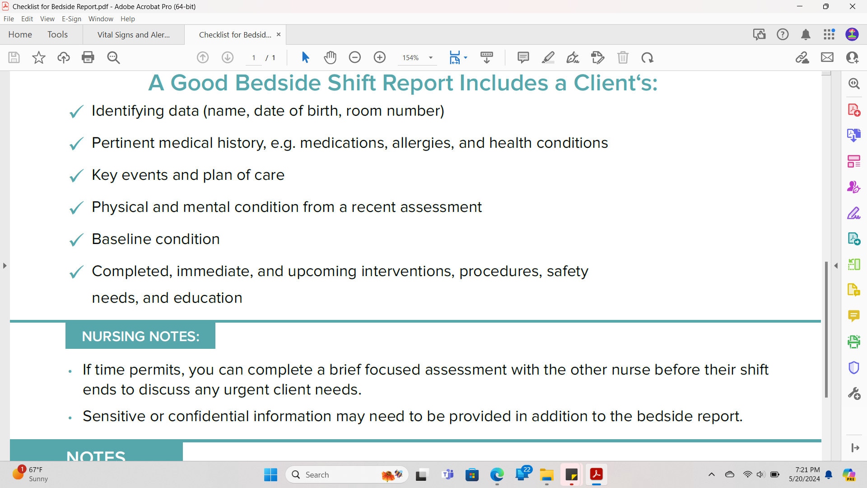Add document to favorites with the star
Screen dimensions: 867x488
pos(39,57)
